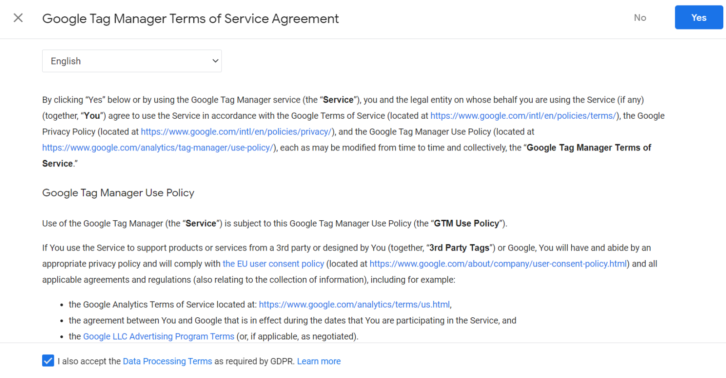Open the EU user consent policy link
The image size is (726, 378).
click(274, 264)
